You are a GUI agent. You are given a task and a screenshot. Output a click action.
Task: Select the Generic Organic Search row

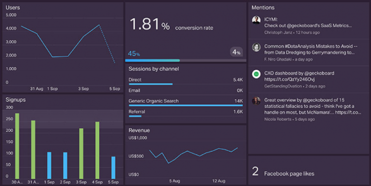185,102
